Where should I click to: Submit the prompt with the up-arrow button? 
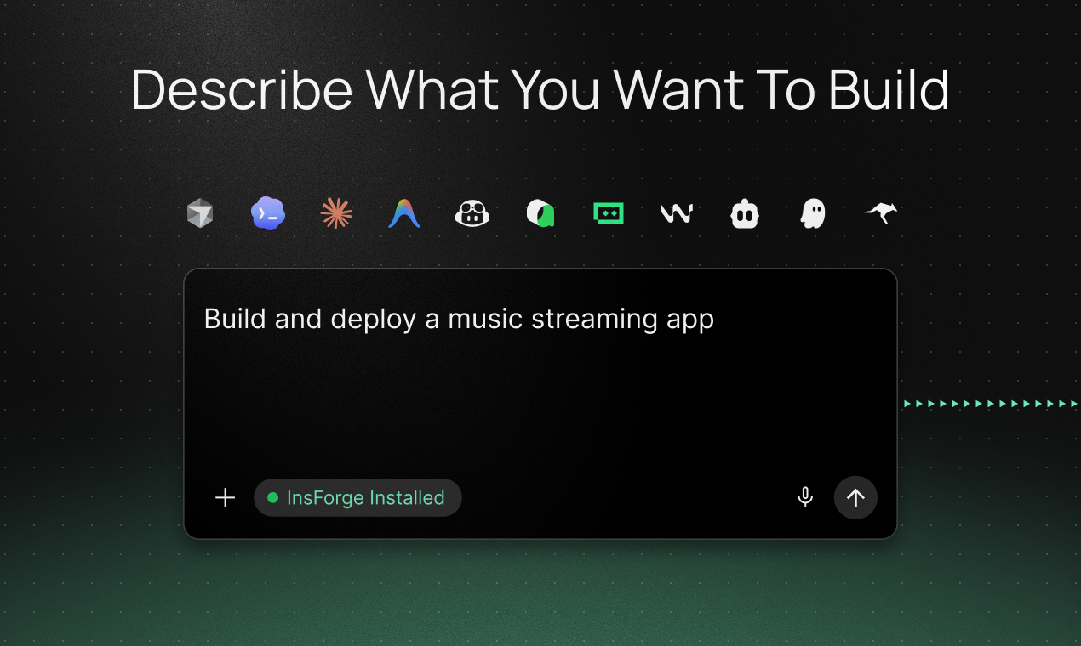point(855,498)
